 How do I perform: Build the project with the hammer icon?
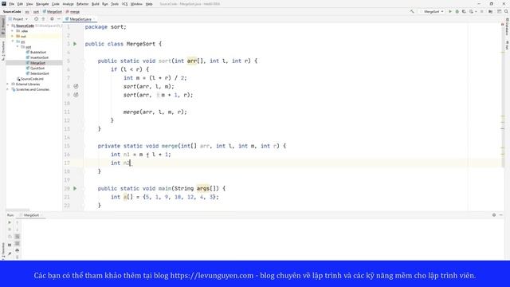pyautogui.click(x=412, y=11)
